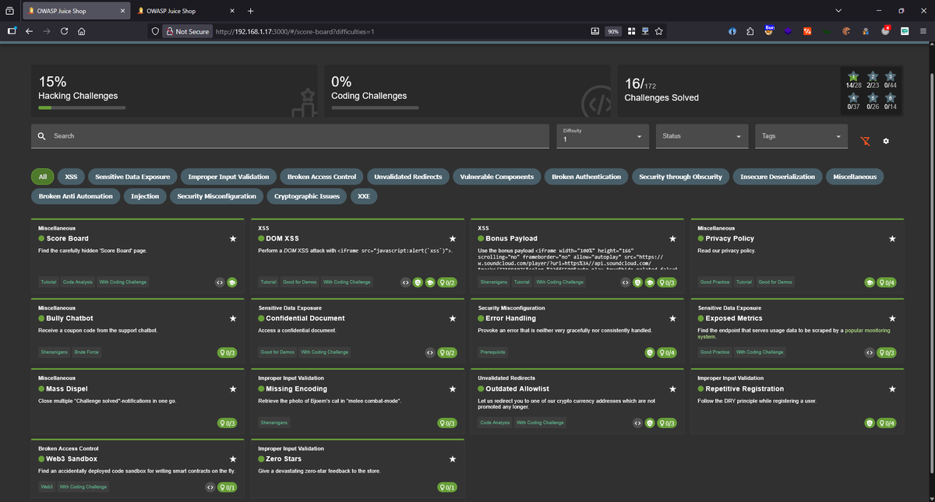The image size is (935, 502).
Task: Open the Difficulty dropdown
Action: 604,135
